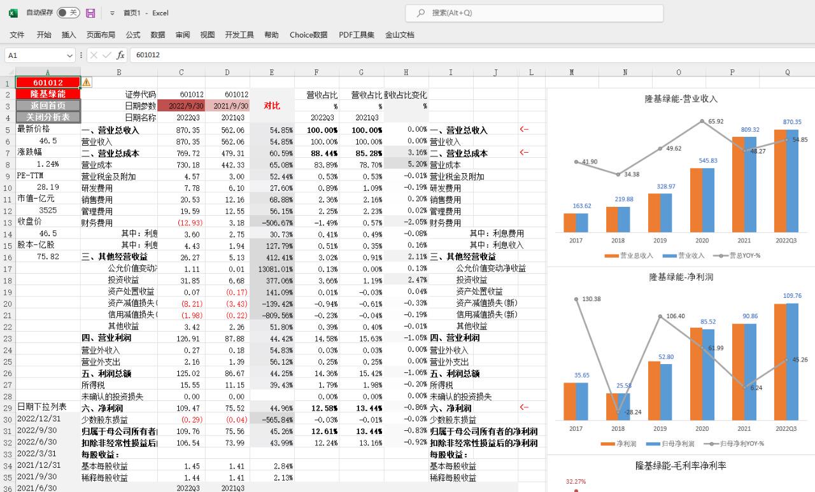Toggle the 自动保存 AutoSave switch
The width and height of the screenshot is (815, 492).
pos(68,13)
